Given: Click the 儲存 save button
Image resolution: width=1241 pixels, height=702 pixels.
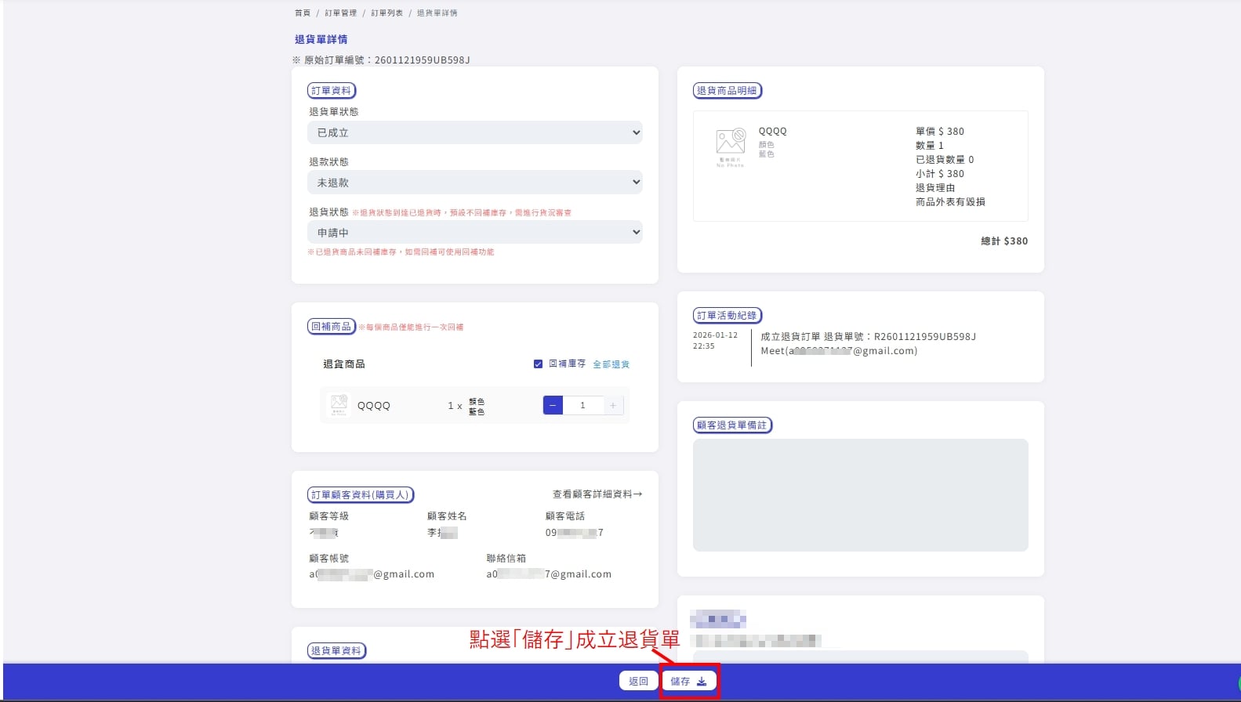Looking at the screenshot, I should pos(689,681).
